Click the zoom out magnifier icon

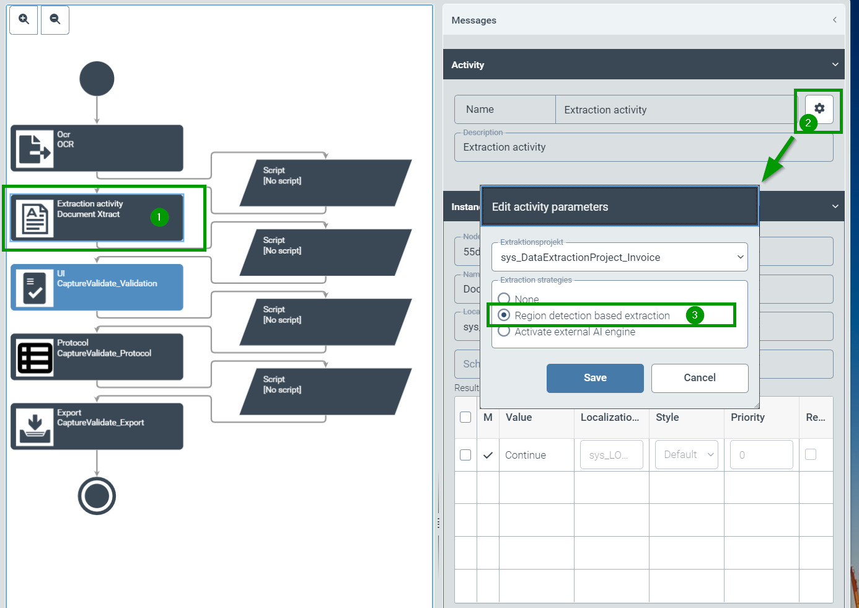point(55,20)
